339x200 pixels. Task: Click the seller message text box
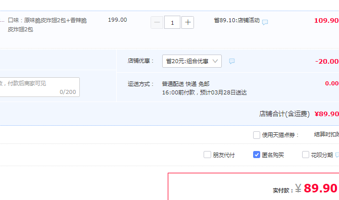(x=39, y=87)
